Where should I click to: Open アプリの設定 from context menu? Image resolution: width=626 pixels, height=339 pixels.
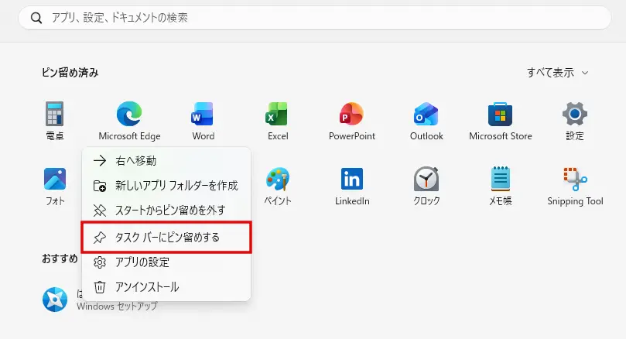[166, 262]
